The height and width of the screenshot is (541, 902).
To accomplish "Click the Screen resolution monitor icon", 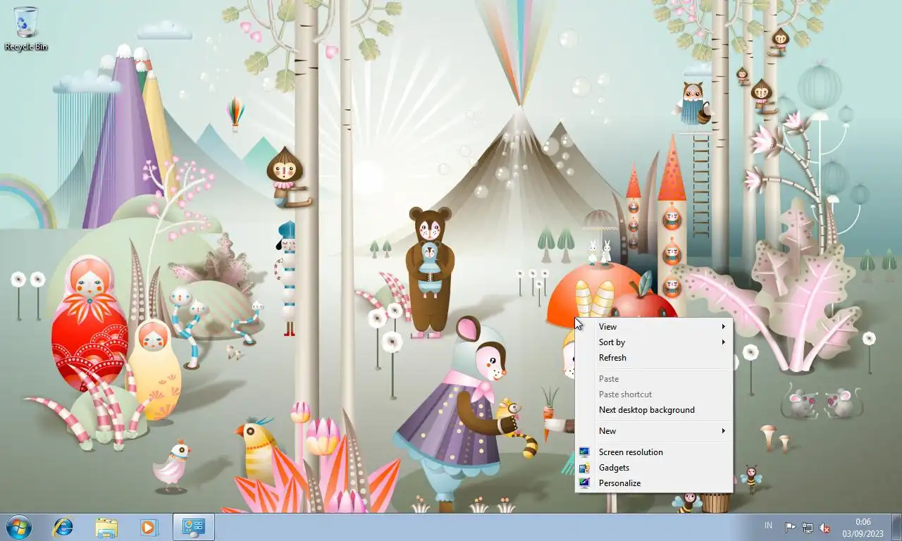I will (x=584, y=452).
